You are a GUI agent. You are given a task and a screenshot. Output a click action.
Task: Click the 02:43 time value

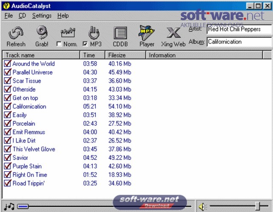(90, 123)
